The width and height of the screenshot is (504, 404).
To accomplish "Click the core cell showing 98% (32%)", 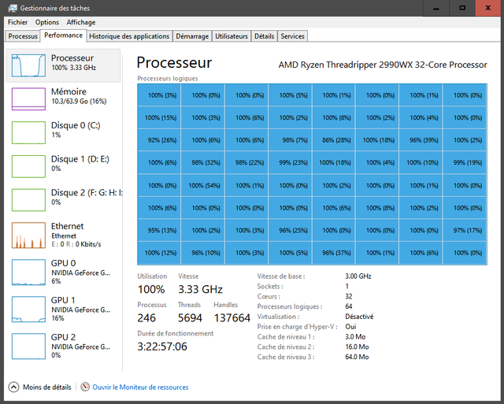I will point(203,163).
